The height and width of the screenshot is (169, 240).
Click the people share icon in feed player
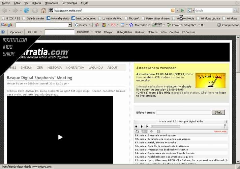(x=158, y=131)
